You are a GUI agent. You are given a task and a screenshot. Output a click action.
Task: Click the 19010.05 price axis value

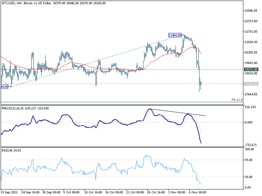point(251,73)
